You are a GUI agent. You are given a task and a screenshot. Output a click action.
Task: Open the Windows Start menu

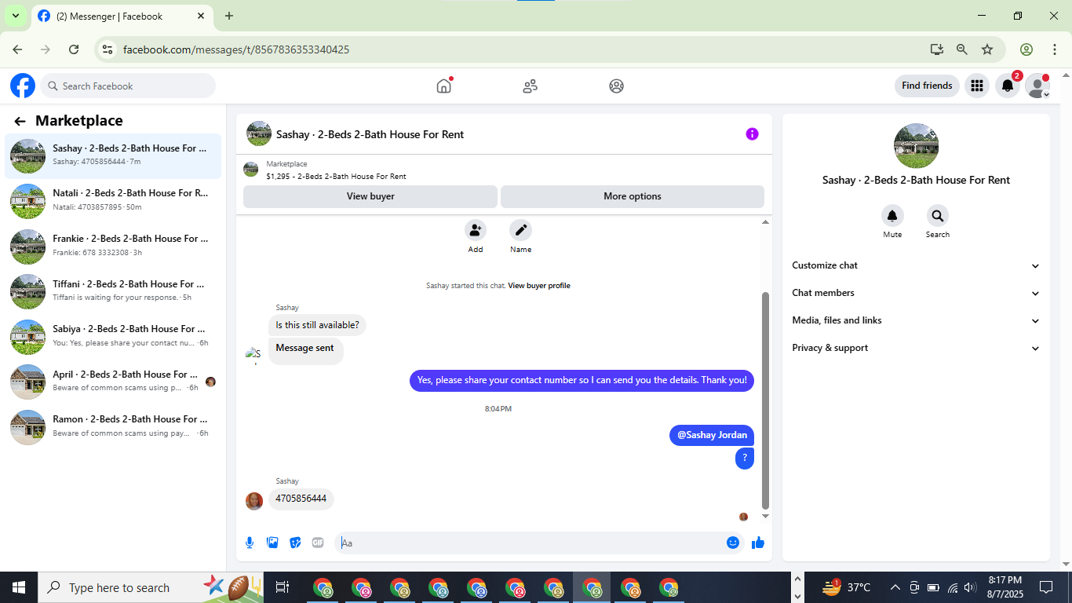click(19, 587)
